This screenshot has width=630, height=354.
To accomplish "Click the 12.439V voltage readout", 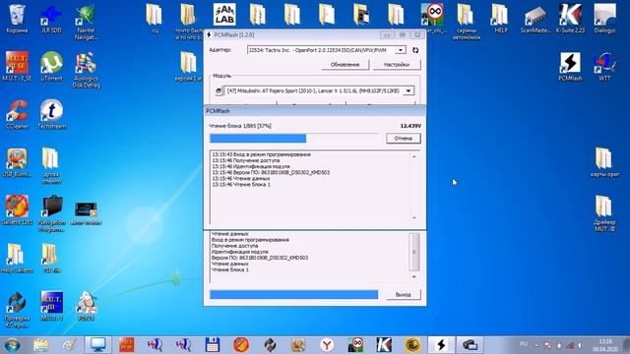I will [410, 126].
